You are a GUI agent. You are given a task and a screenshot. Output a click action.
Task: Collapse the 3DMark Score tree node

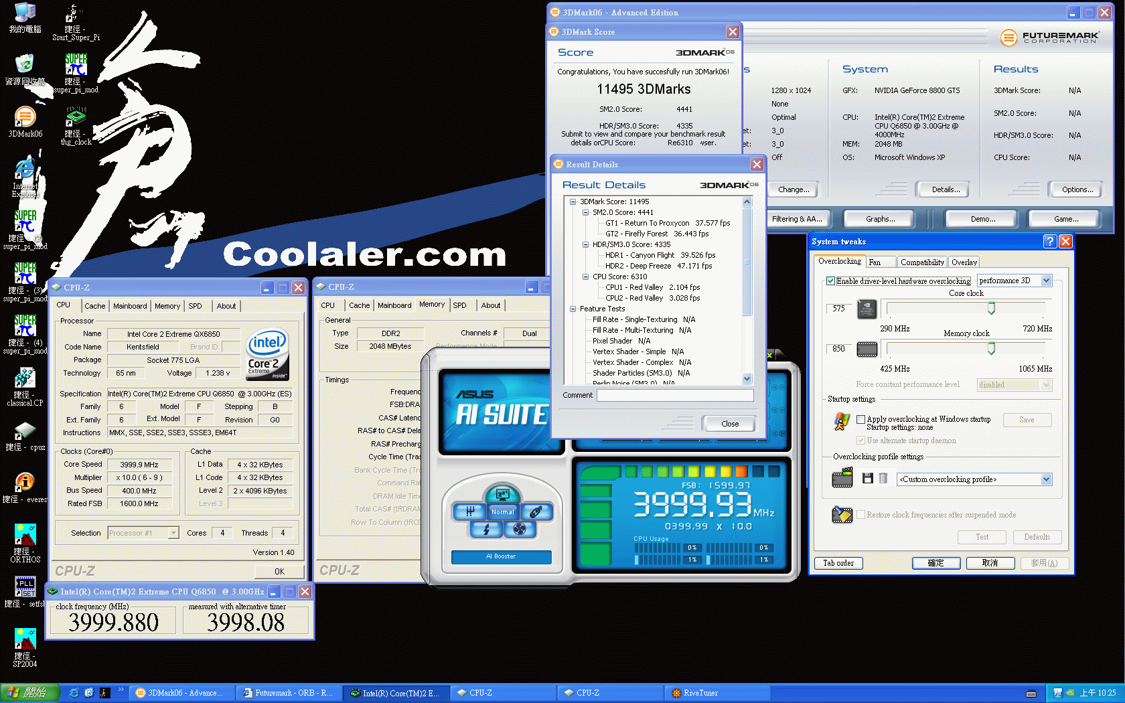(x=573, y=202)
